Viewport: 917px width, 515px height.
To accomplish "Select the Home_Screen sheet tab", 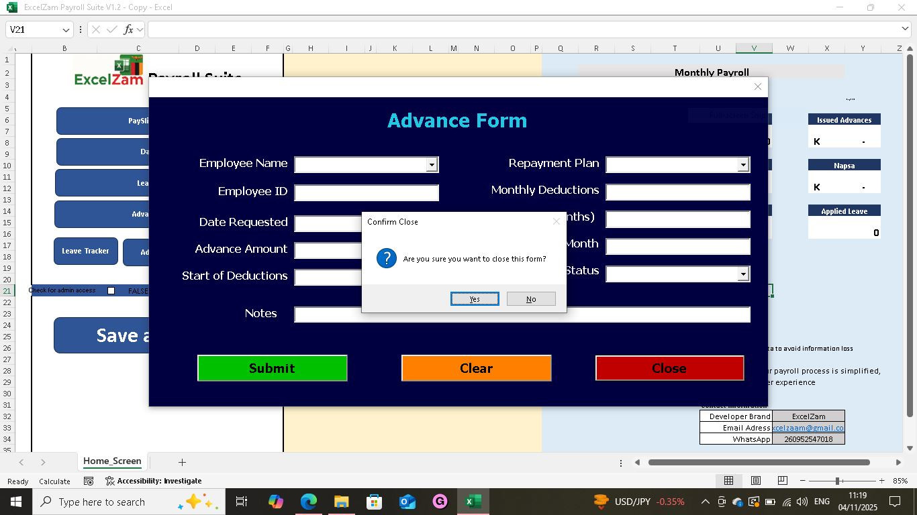I will (x=112, y=461).
